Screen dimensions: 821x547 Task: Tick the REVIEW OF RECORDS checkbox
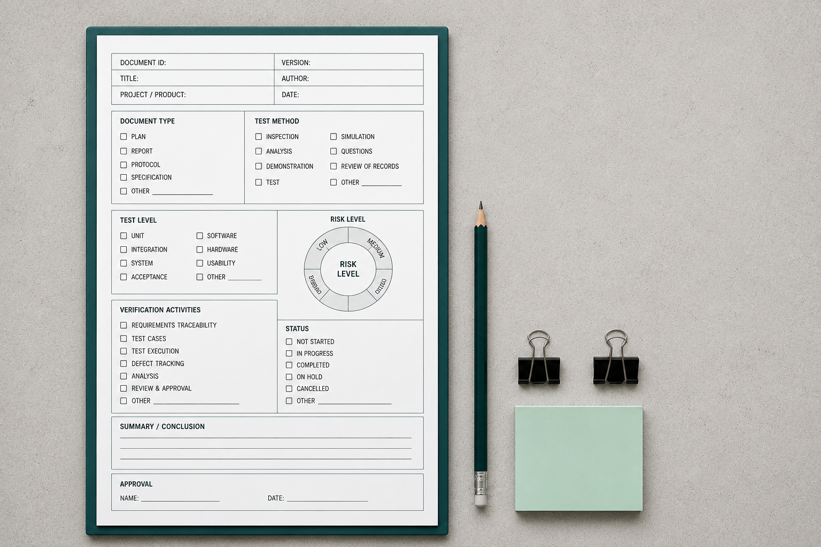(x=334, y=166)
